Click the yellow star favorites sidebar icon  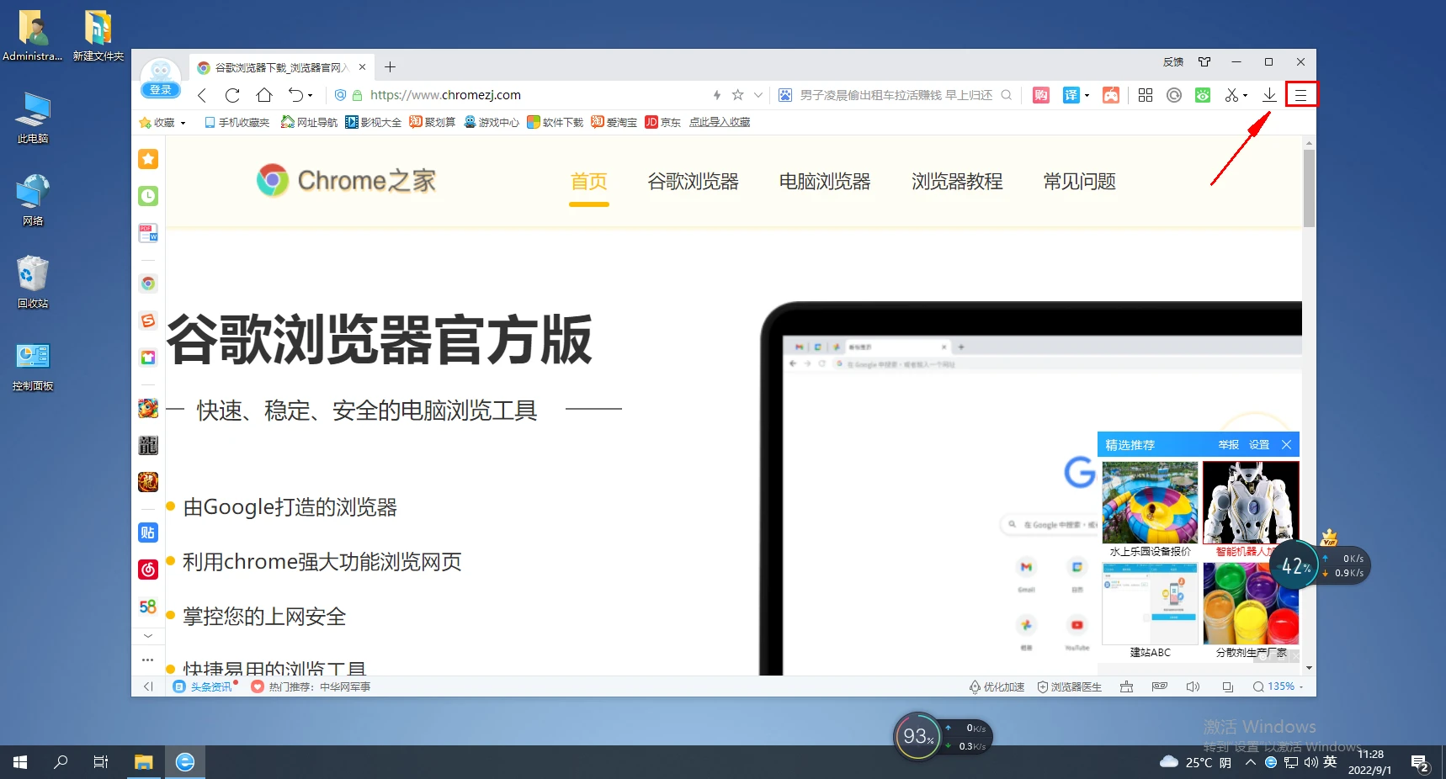[x=148, y=159]
